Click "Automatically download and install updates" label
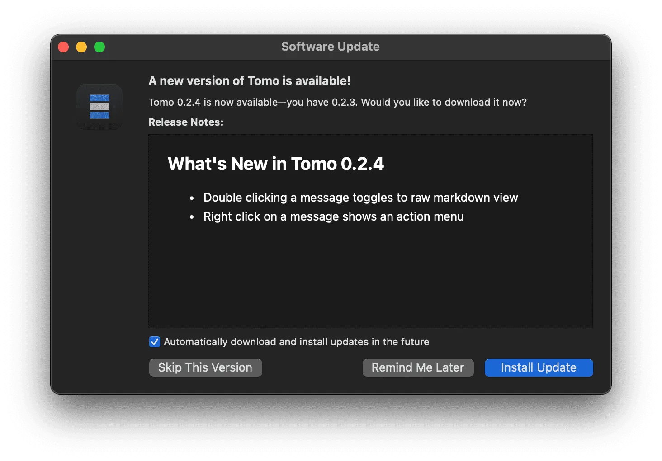 pyautogui.click(x=296, y=342)
